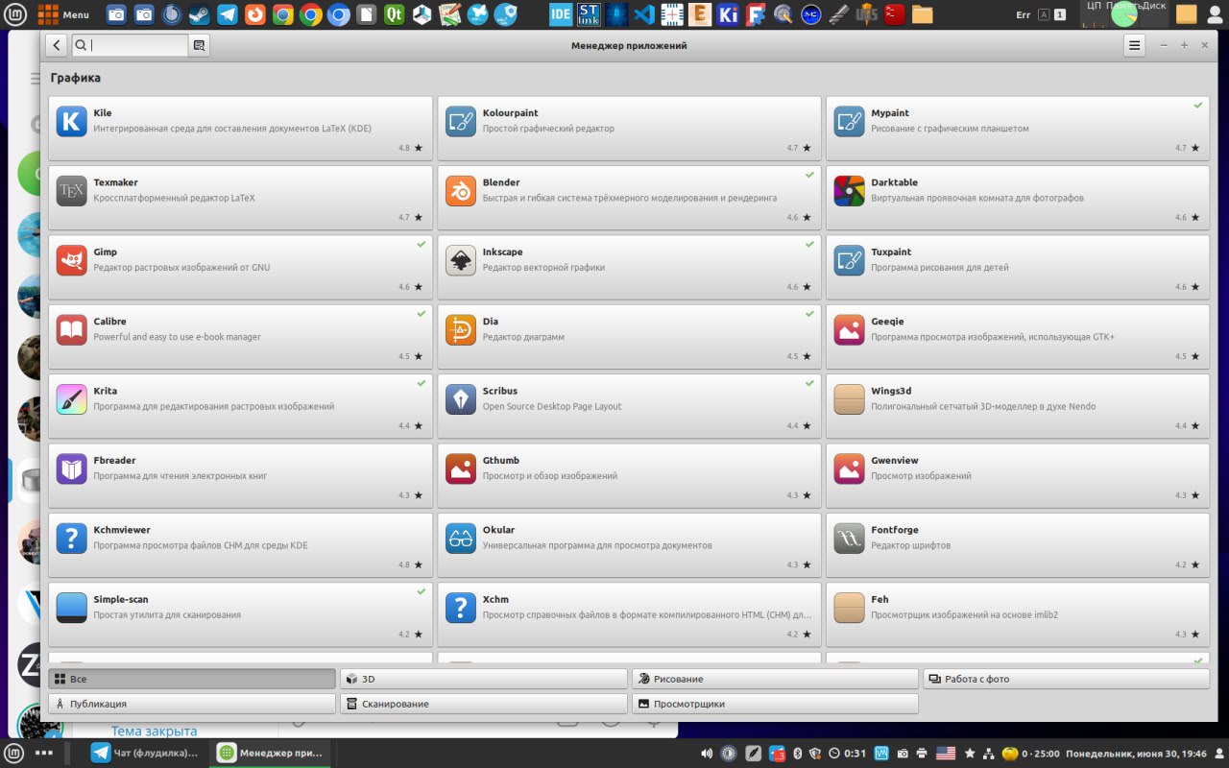This screenshot has width=1229, height=768.
Task: Open the Dia diagram editor icon
Action: (x=461, y=330)
